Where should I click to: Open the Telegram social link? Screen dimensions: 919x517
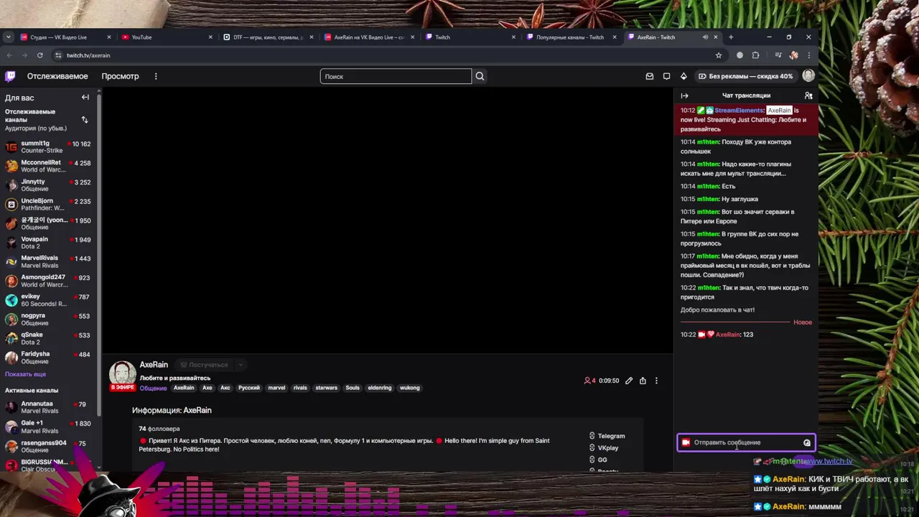click(x=607, y=436)
